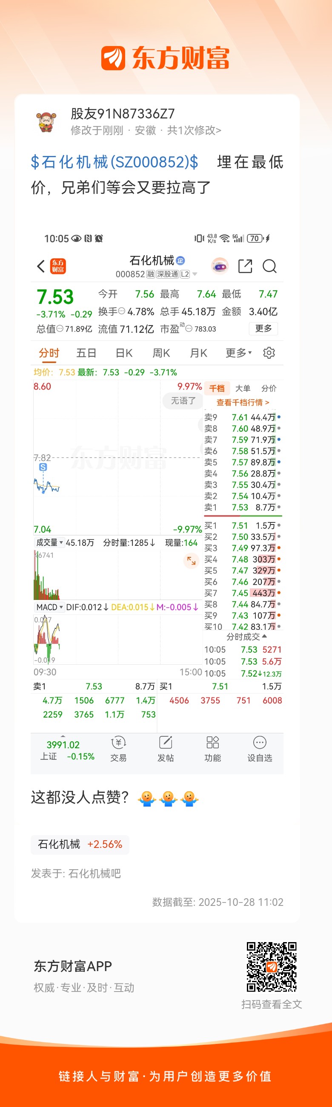This screenshot has height=1107, width=332.
Task: Tap the large 东方财富 logo at top
Action: pos(165,58)
